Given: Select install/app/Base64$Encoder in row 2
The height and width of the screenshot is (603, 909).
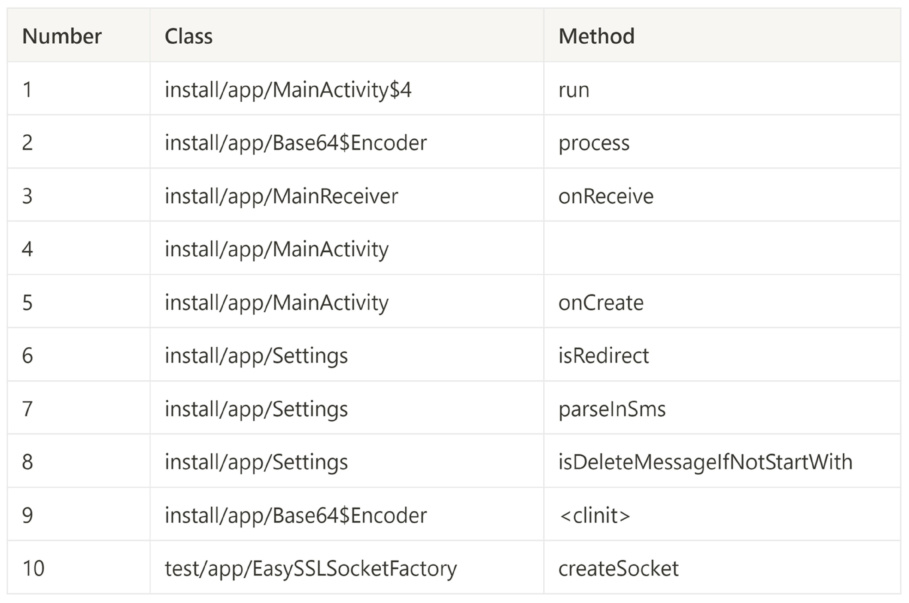Looking at the screenshot, I should [295, 143].
